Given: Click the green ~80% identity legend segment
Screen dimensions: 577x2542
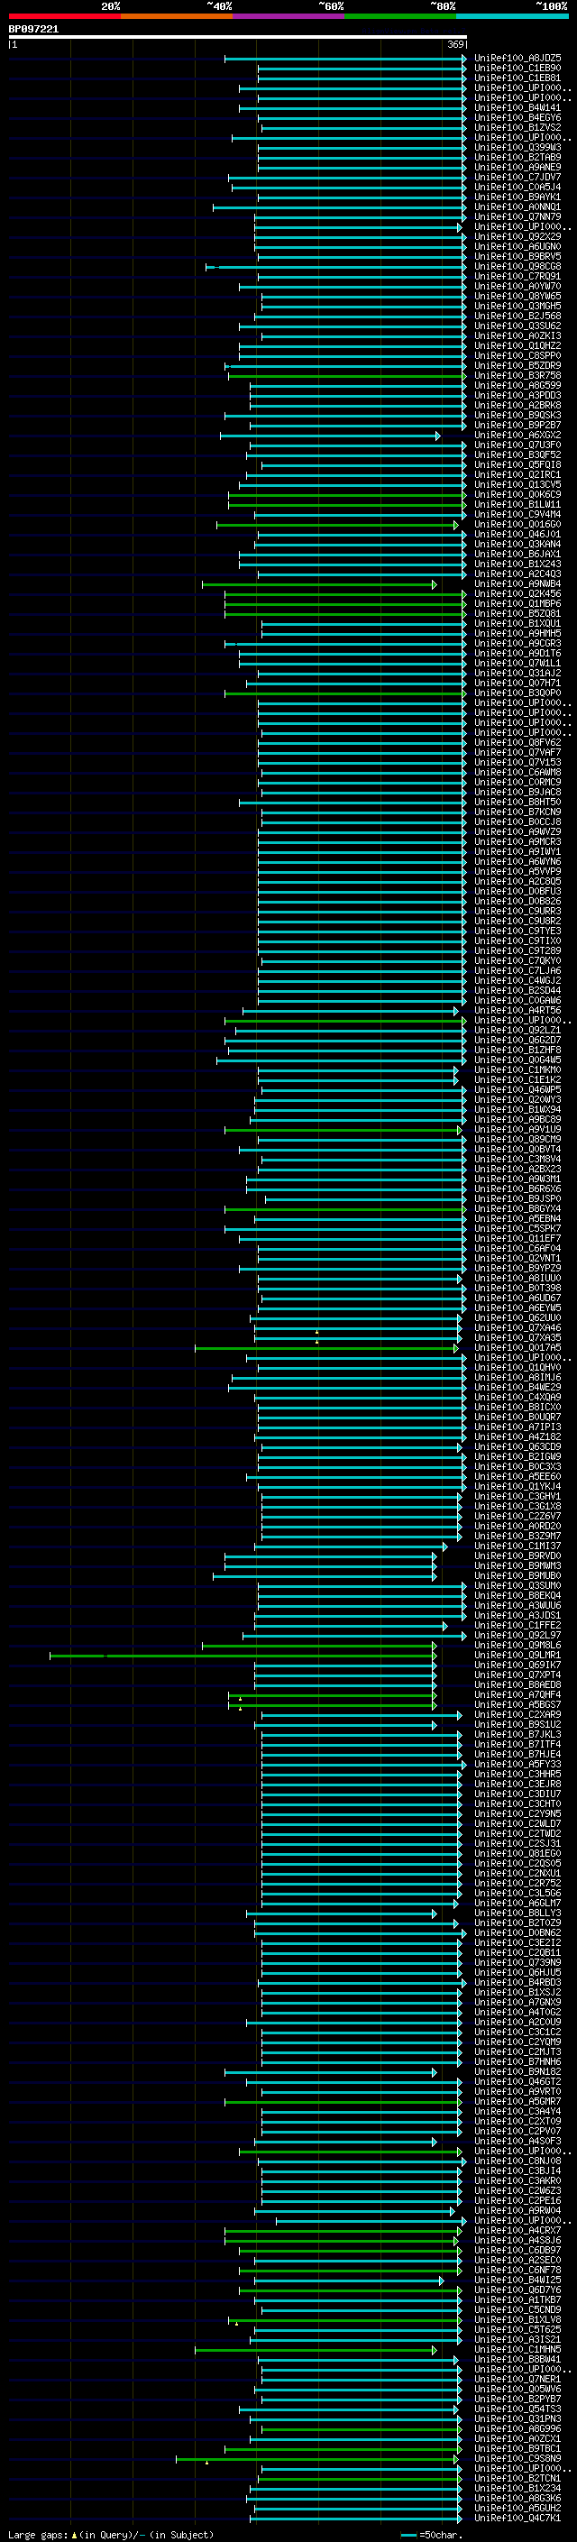Looking at the screenshot, I should (400, 16).
